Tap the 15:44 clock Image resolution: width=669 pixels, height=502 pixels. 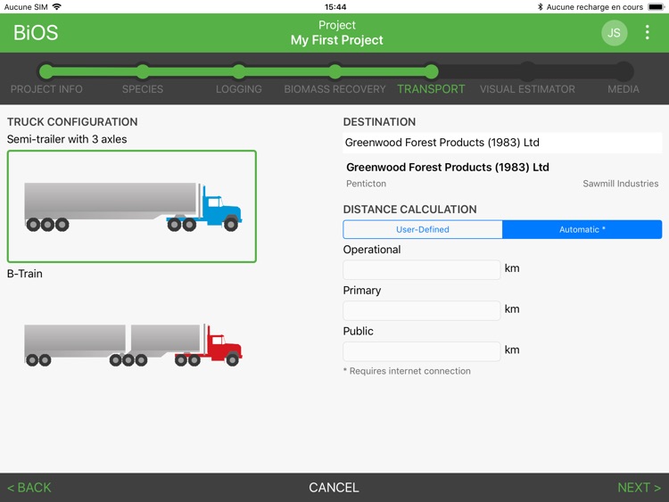click(x=335, y=7)
